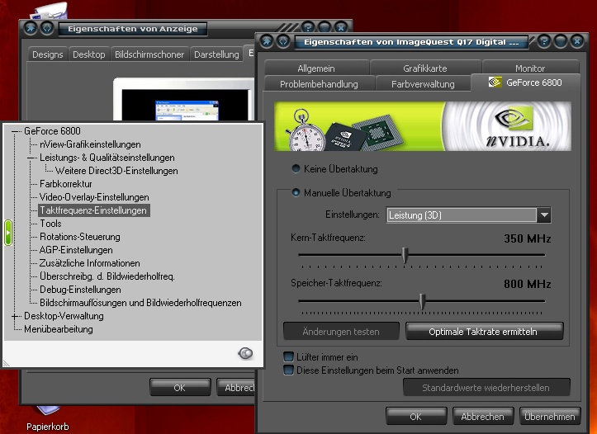The image size is (597, 434).
Task: Click the Speicher-Taktfrequenz slider handle
Action: click(421, 301)
